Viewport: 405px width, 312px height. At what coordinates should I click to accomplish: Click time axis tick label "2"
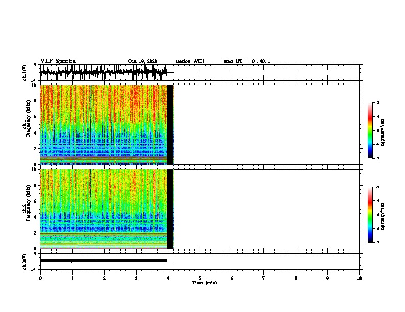click(x=104, y=278)
